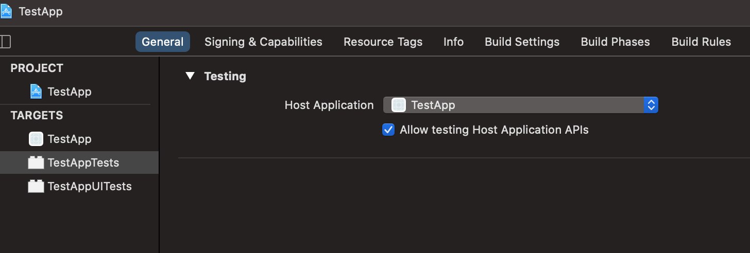This screenshot has width=750, height=253.
Task: Select TestAppUITests in the targets list
Action: coord(79,186)
